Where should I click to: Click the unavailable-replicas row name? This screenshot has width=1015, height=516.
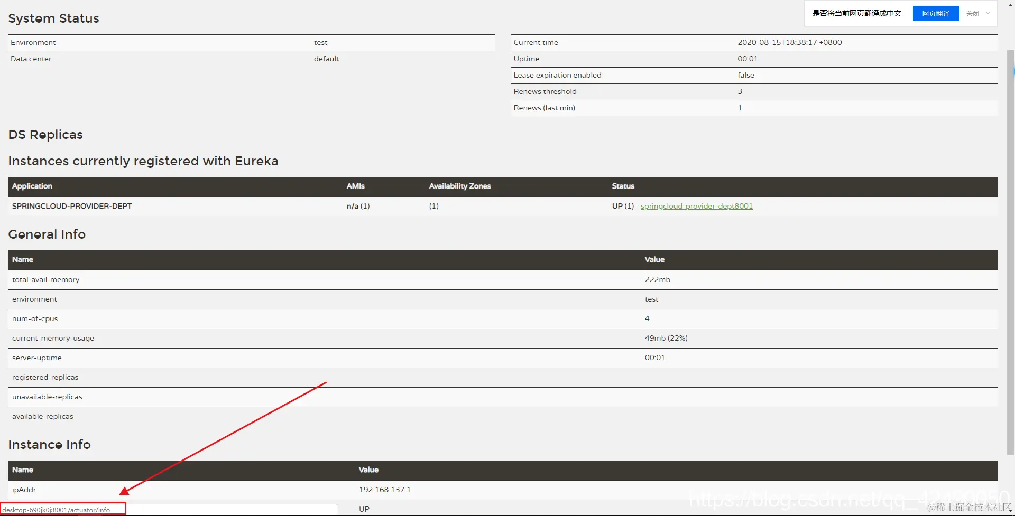[47, 397]
